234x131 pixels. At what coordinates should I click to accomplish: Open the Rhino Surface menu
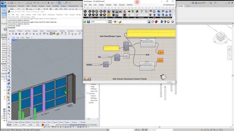pyautogui.click(x=29, y=15)
